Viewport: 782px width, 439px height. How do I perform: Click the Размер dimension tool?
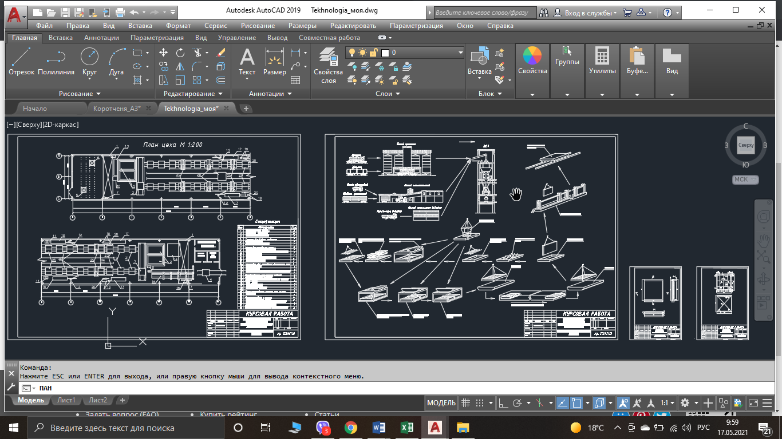tap(275, 61)
